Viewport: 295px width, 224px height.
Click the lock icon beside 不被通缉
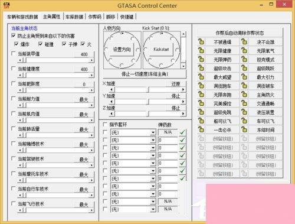coord(201,42)
